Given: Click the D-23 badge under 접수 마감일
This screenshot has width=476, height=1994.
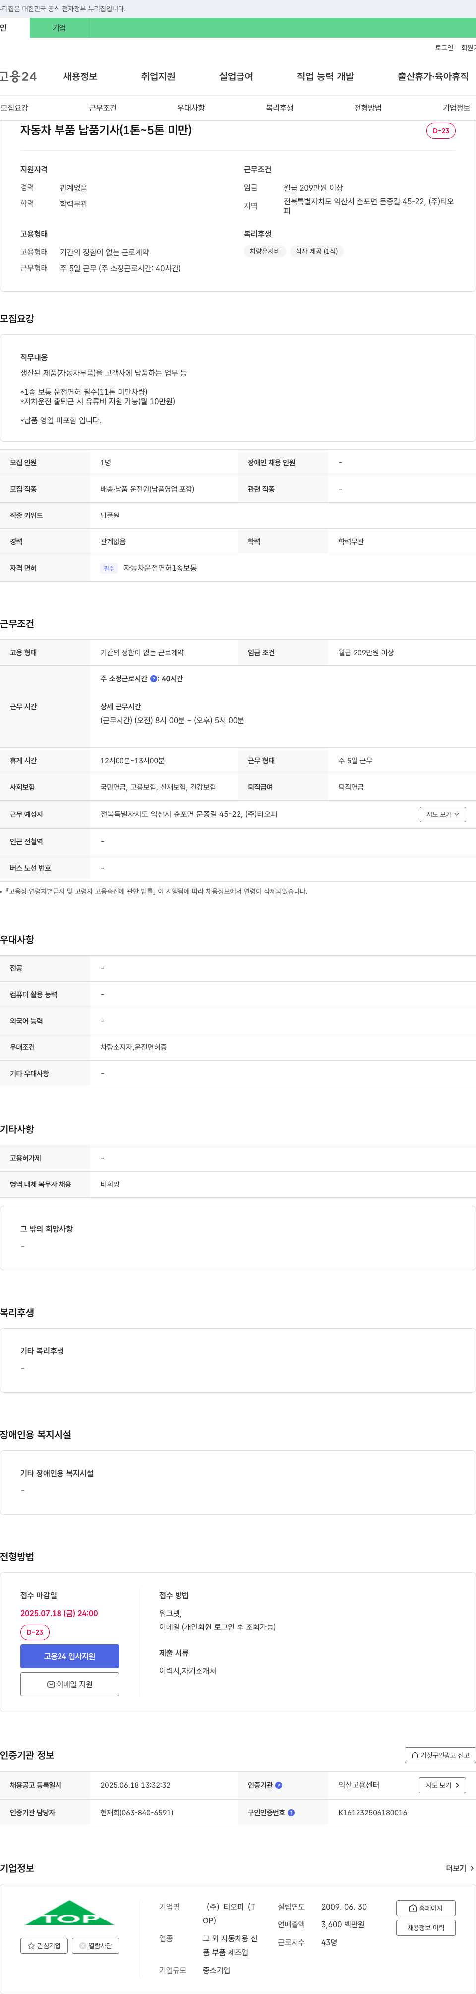Looking at the screenshot, I should (35, 1632).
